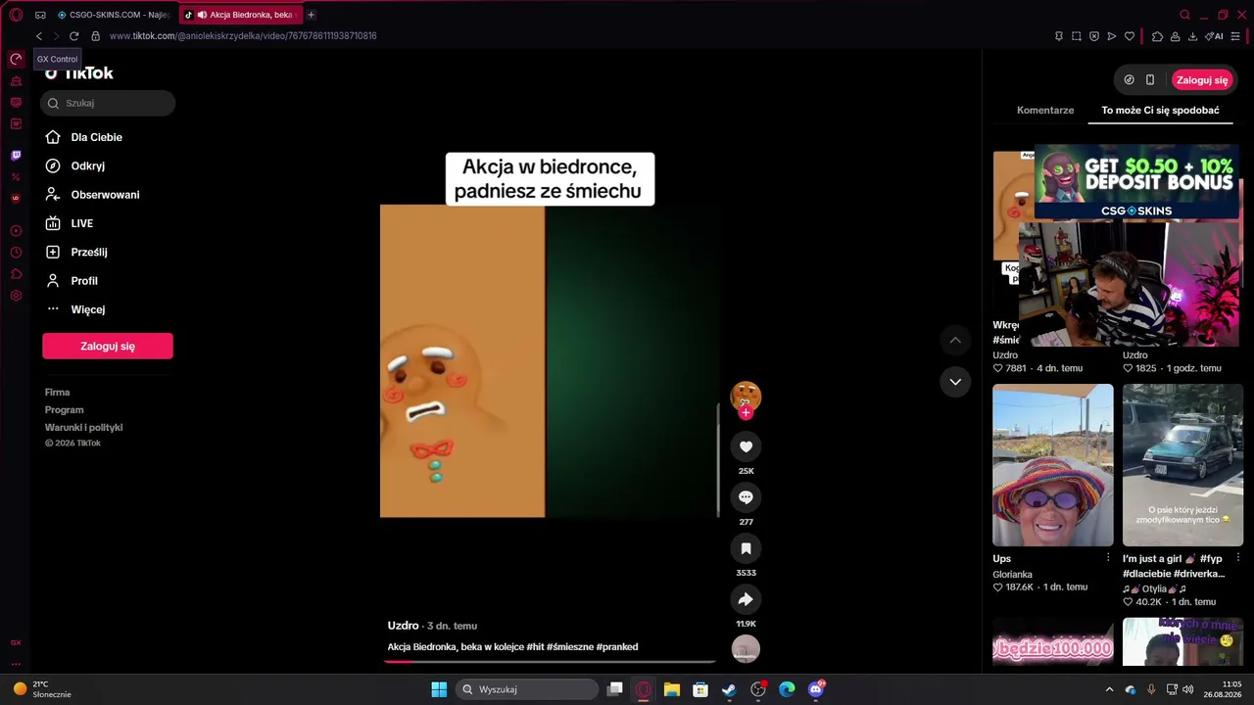Open Opera sidebar settings gear icon
Image resolution: width=1254 pixels, height=705 pixels.
(x=16, y=296)
